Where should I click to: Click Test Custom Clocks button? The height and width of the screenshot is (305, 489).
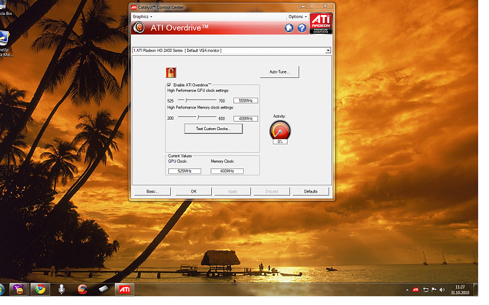point(213,129)
